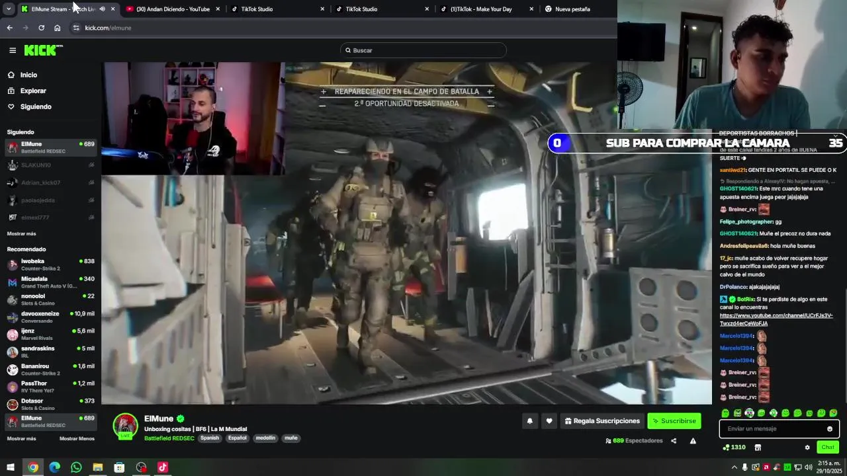Open the YouTube channel link in chat

(776, 320)
